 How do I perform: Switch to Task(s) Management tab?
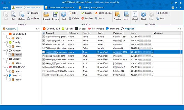coord(91,7)
